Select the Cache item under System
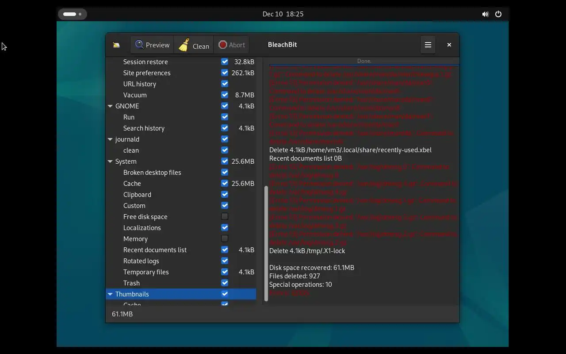 132,183
